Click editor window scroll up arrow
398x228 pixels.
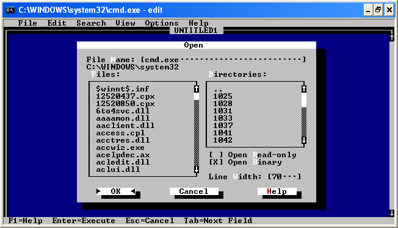pyautogui.click(x=392, y=38)
